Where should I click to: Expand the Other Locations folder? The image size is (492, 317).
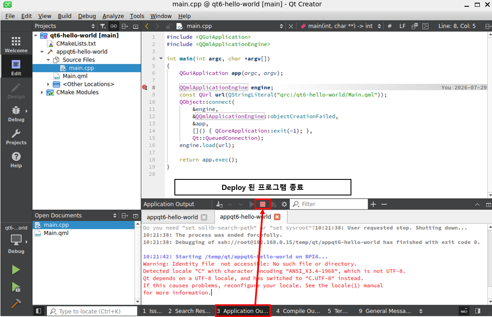(49, 84)
